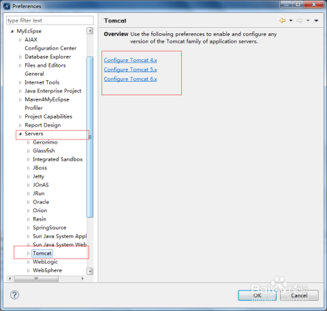Screen dimensions: 327x311
Task: Collapse the MyEclipse tree node
Action: 12,31
